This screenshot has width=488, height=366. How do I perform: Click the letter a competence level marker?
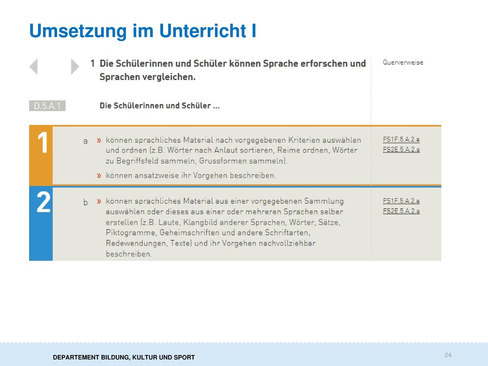(x=85, y=141)
